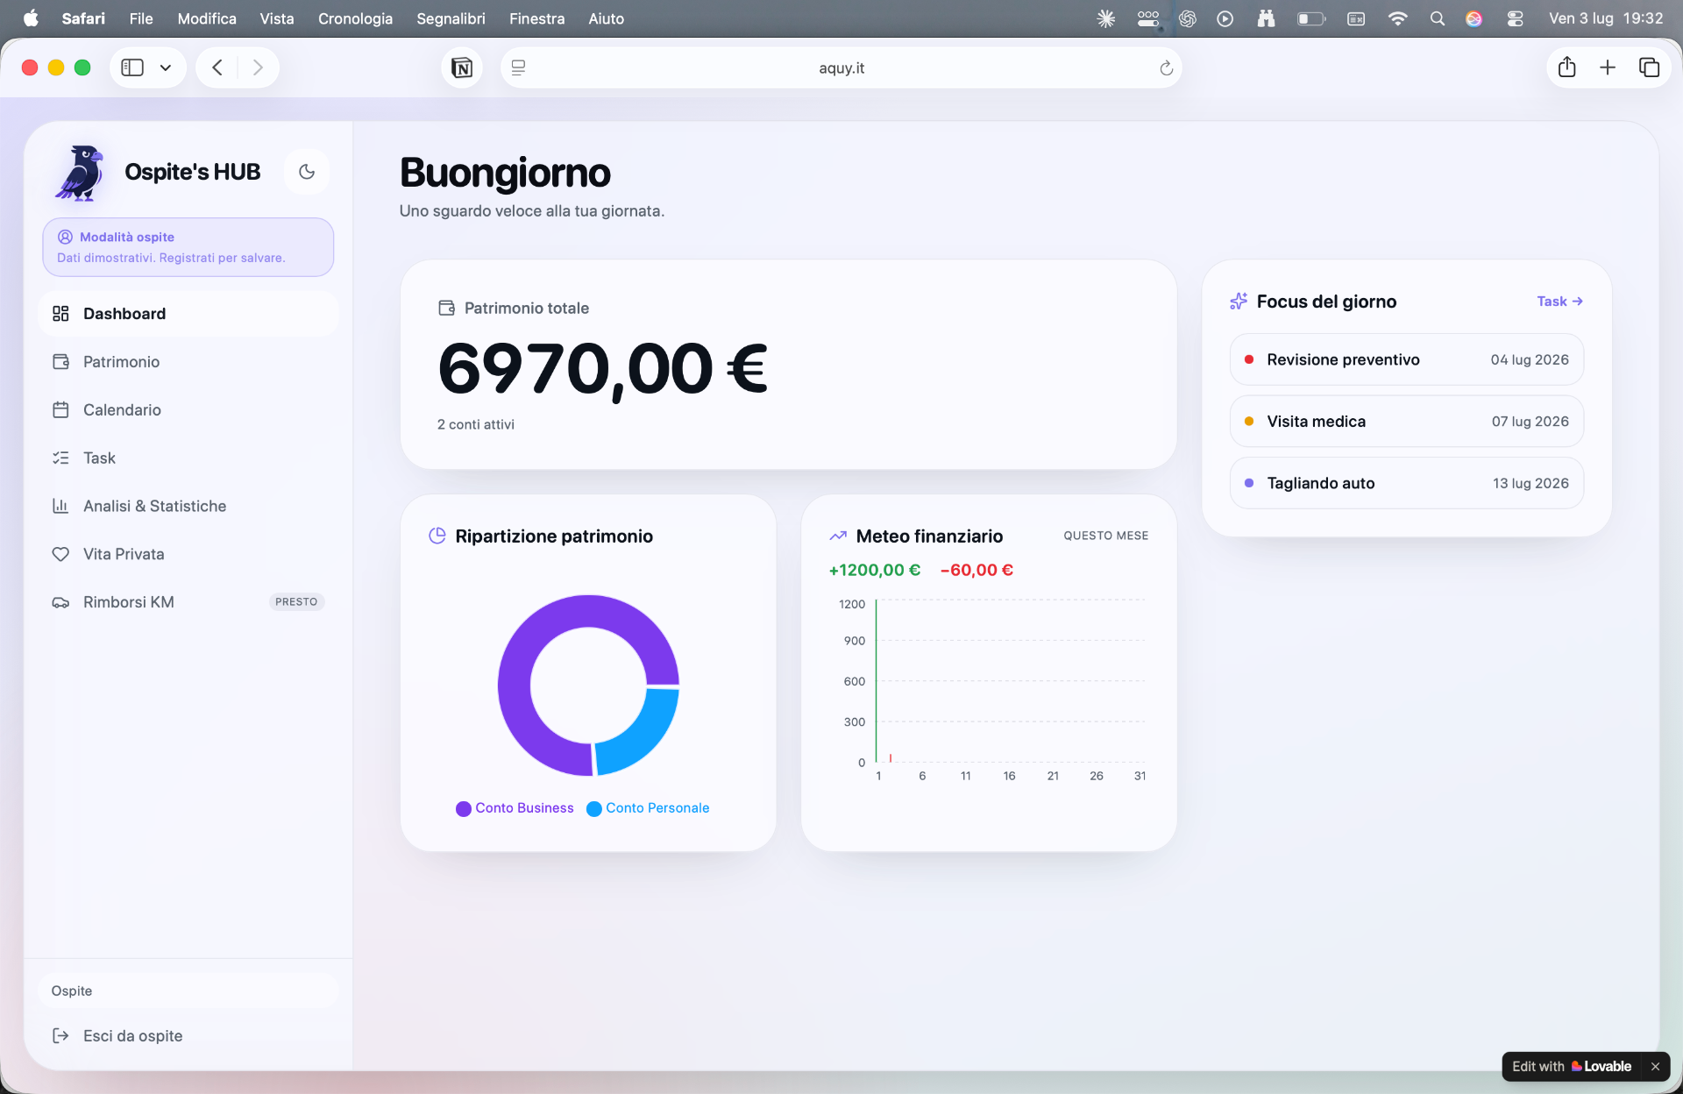Show tab overview

pos(1649,67)
